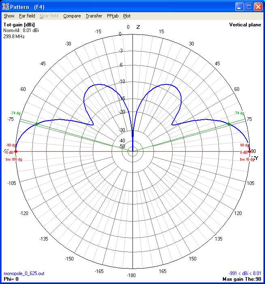Open the FFtab menu
This screenshot has height=284, width=265.
113,16
